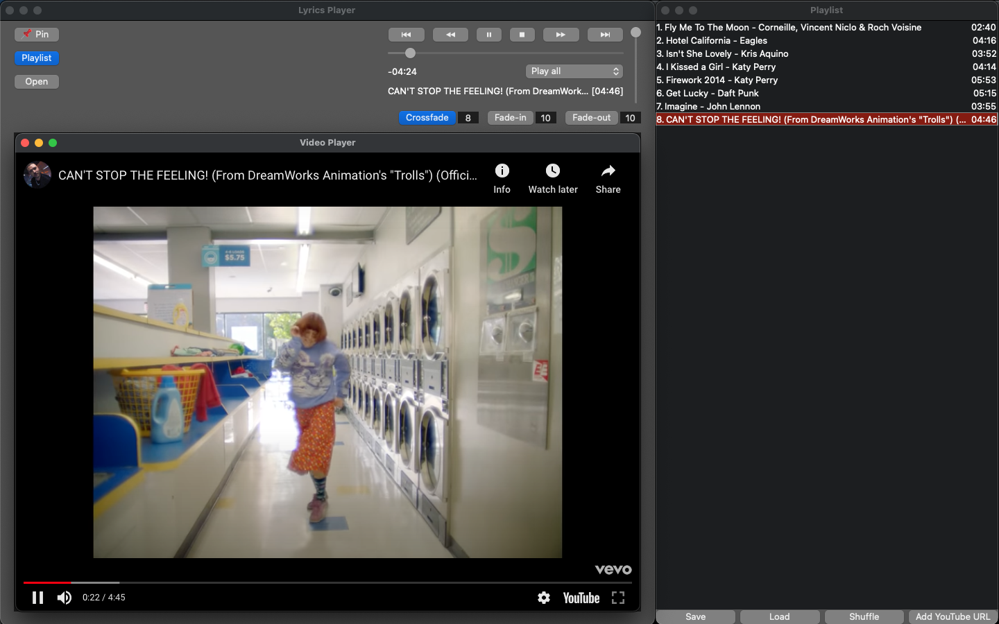Pause playback in Lyrics Player transport

pyautogui.click(x=489, y=35)
